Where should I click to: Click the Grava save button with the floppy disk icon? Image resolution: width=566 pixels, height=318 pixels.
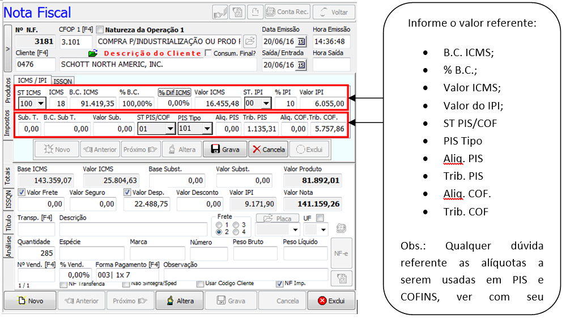coord(225,150)
